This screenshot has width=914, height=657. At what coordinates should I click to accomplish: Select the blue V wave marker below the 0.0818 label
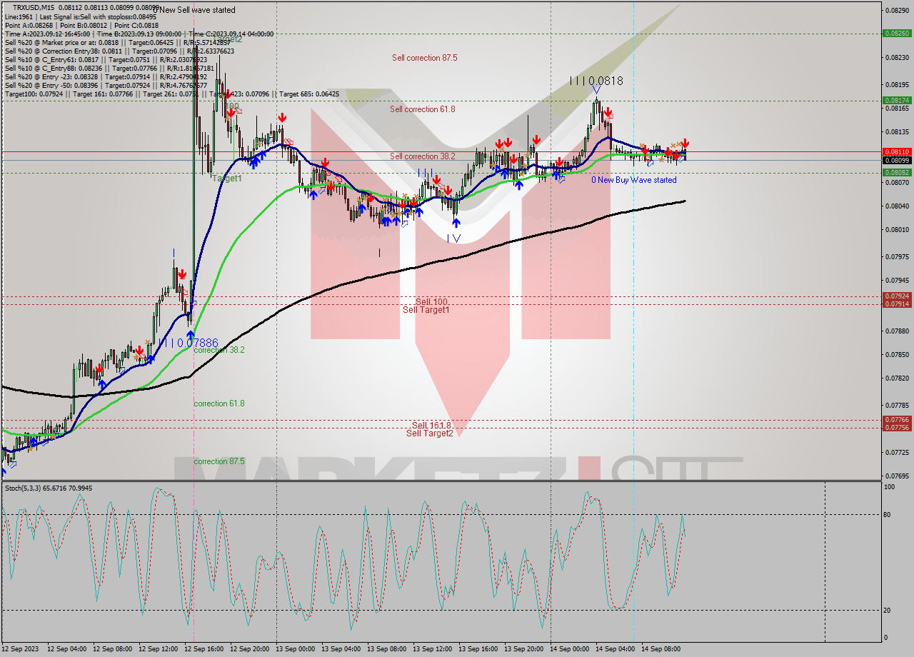pos(596,89)
